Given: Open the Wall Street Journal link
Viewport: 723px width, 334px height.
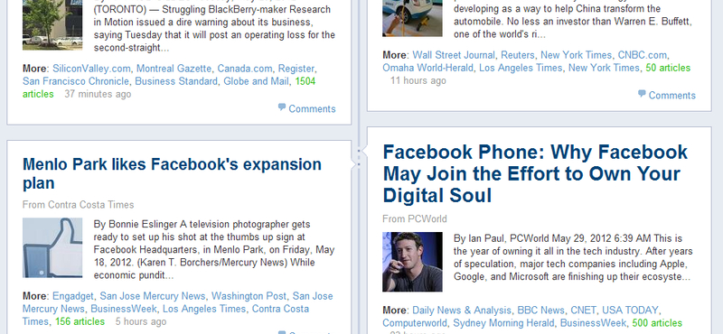Looking at the screenshot, I should click(454, 55).
